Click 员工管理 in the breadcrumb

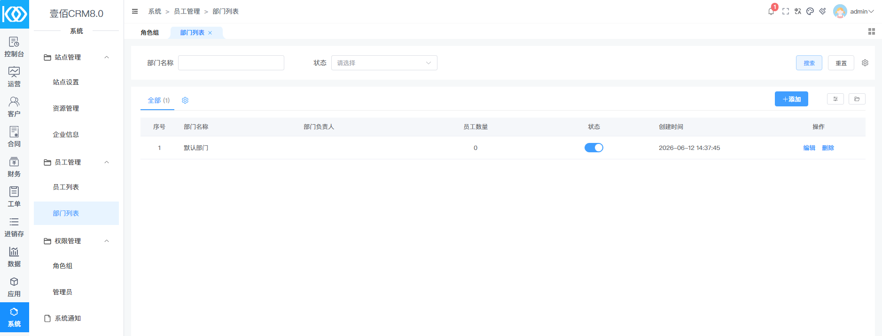[x=187, y=11]
